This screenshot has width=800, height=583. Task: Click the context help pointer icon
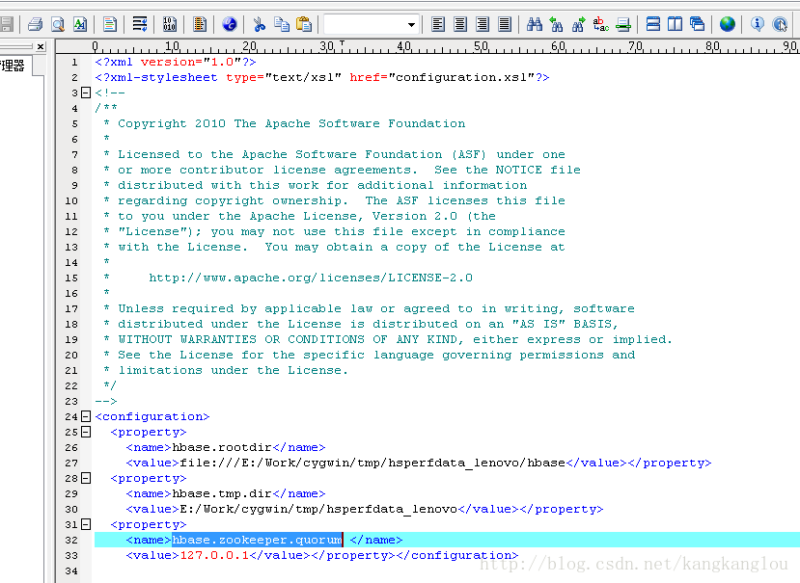point(780,24)
